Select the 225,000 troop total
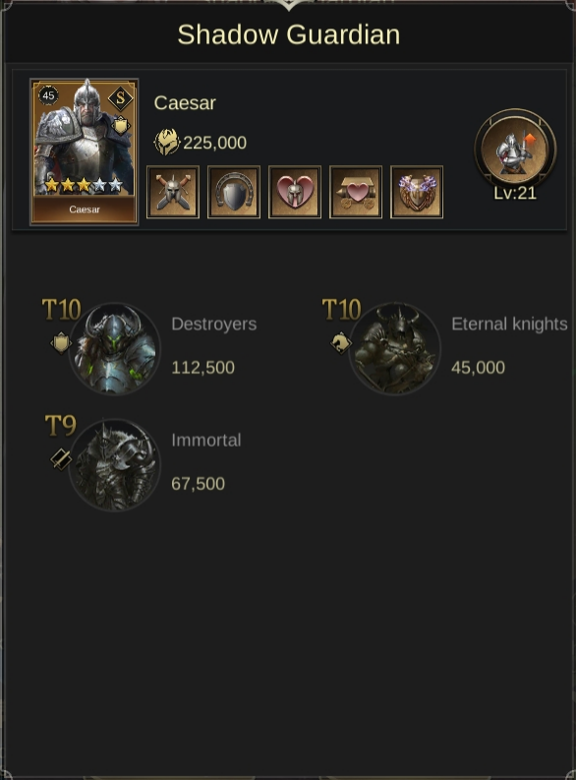 (x=214, y=143)
